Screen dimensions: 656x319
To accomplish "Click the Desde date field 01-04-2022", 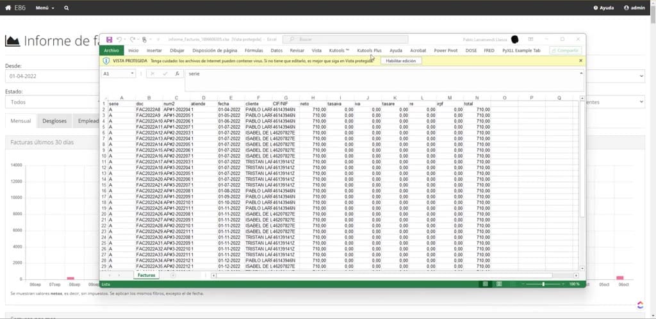I will 50,76.
